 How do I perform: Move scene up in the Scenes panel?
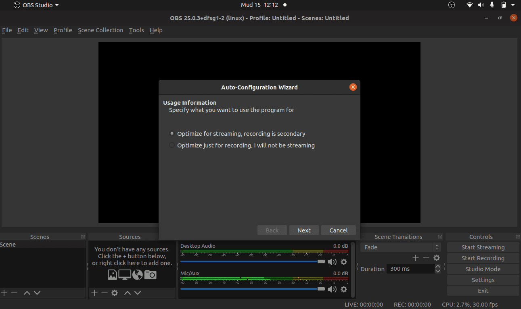pyautogui.click(x=27, y=293)
